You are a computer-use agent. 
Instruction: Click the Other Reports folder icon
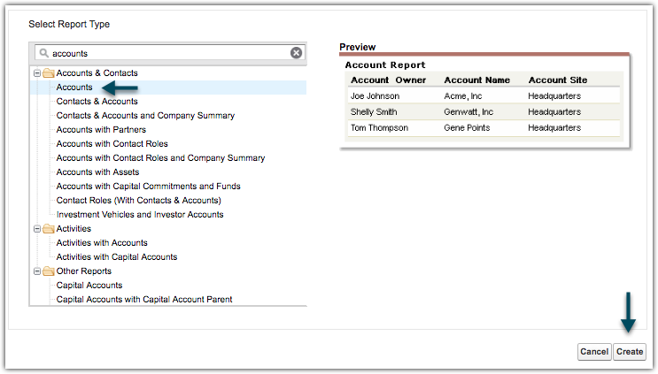49,271
